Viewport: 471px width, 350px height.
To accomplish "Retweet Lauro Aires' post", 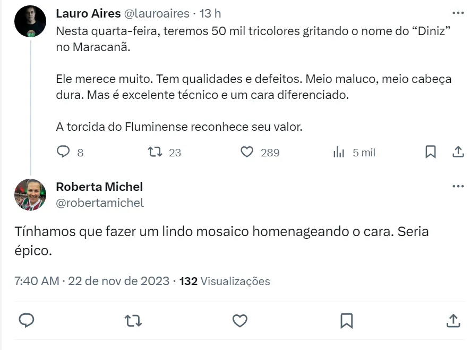I will [x=155, y=152].
